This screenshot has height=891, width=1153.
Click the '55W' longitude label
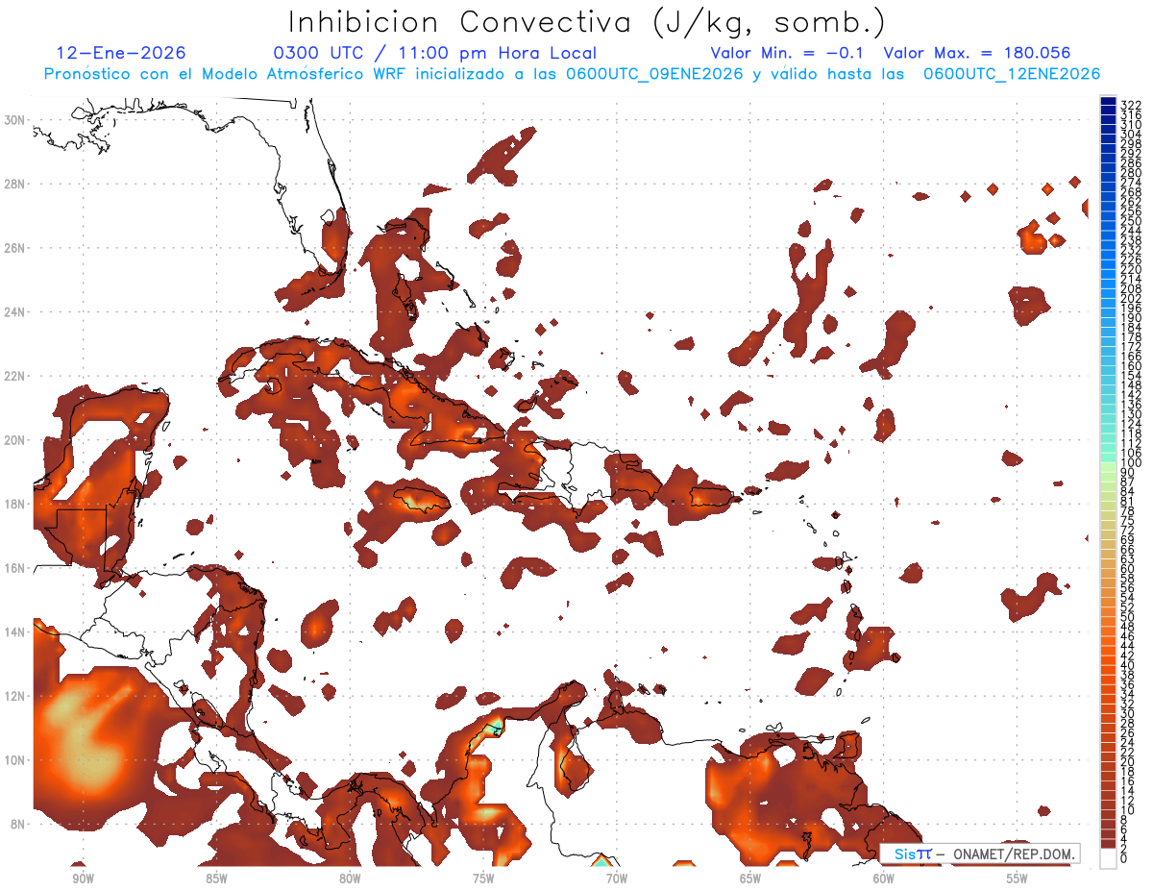point(1018,879)
